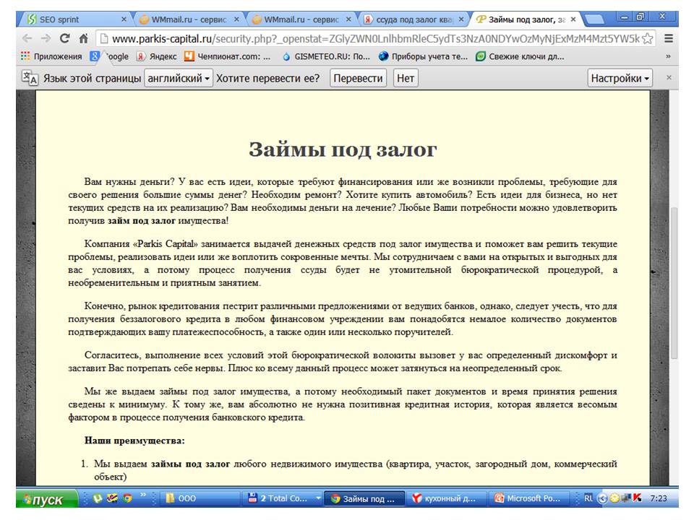The height and width of the screenshot is (520, 694).
Task: Close the ссуда под залог tab
Action: click(461, 19)
